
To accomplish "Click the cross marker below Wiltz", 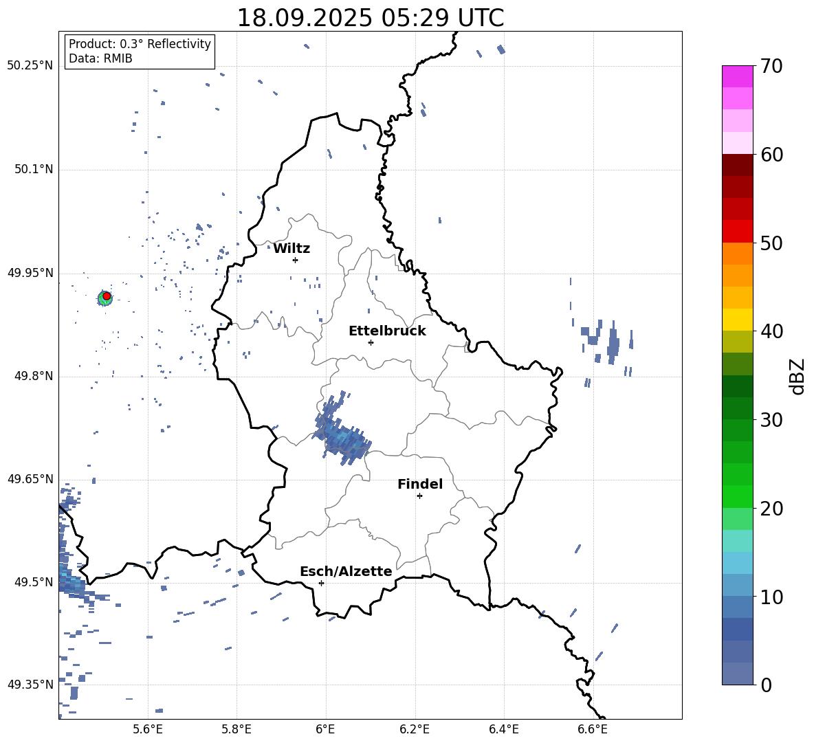I will 295,260.
